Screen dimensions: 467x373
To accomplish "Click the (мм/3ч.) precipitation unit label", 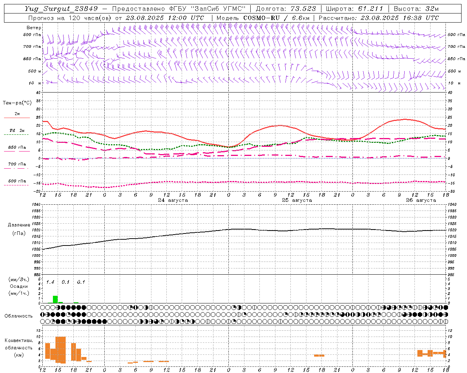I will [19, 280].
